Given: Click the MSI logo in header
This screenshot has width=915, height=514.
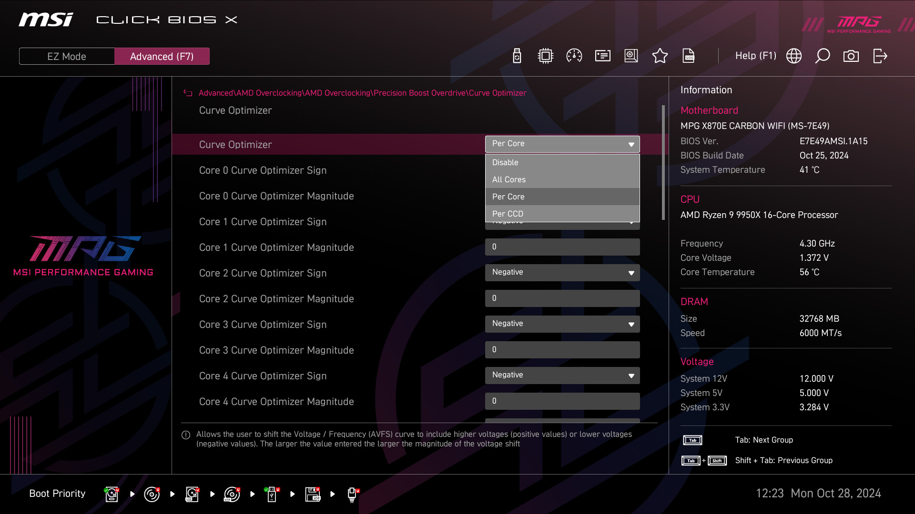Looking at the screenshot, I should click(x=46, y=20).
